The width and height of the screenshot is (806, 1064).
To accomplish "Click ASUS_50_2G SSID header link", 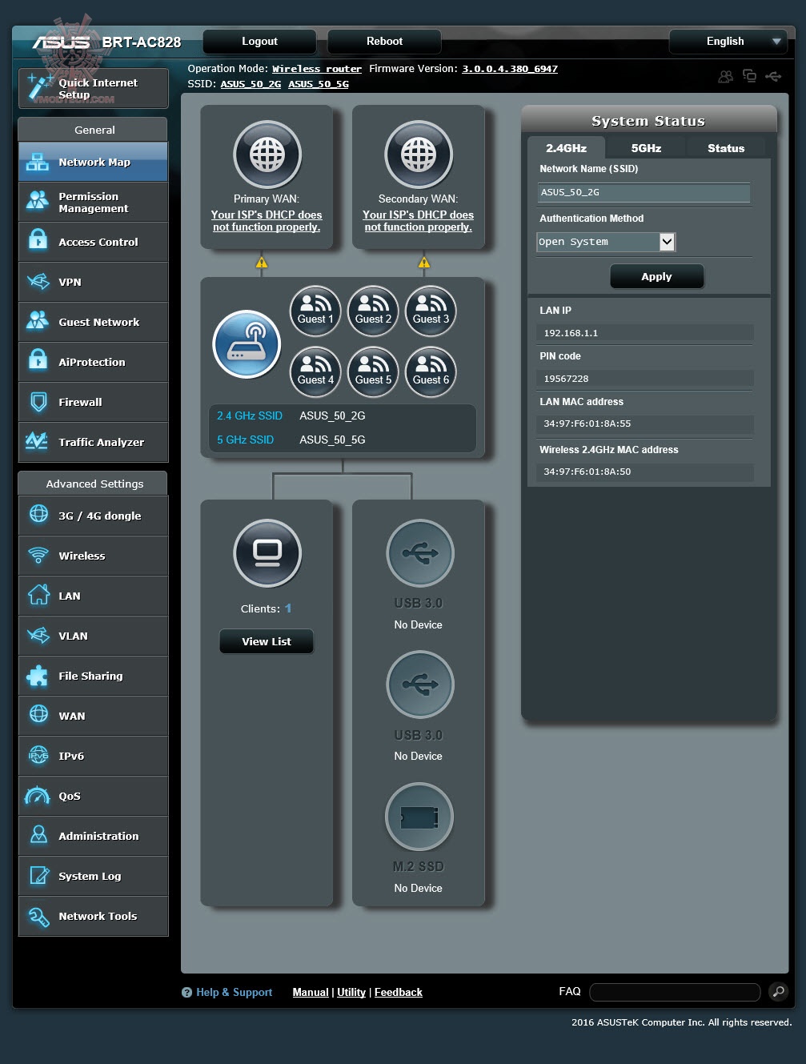I will (x=251, y=84).
